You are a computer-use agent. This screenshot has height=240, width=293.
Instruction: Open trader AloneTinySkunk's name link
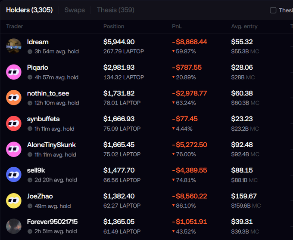coord(51,145)
